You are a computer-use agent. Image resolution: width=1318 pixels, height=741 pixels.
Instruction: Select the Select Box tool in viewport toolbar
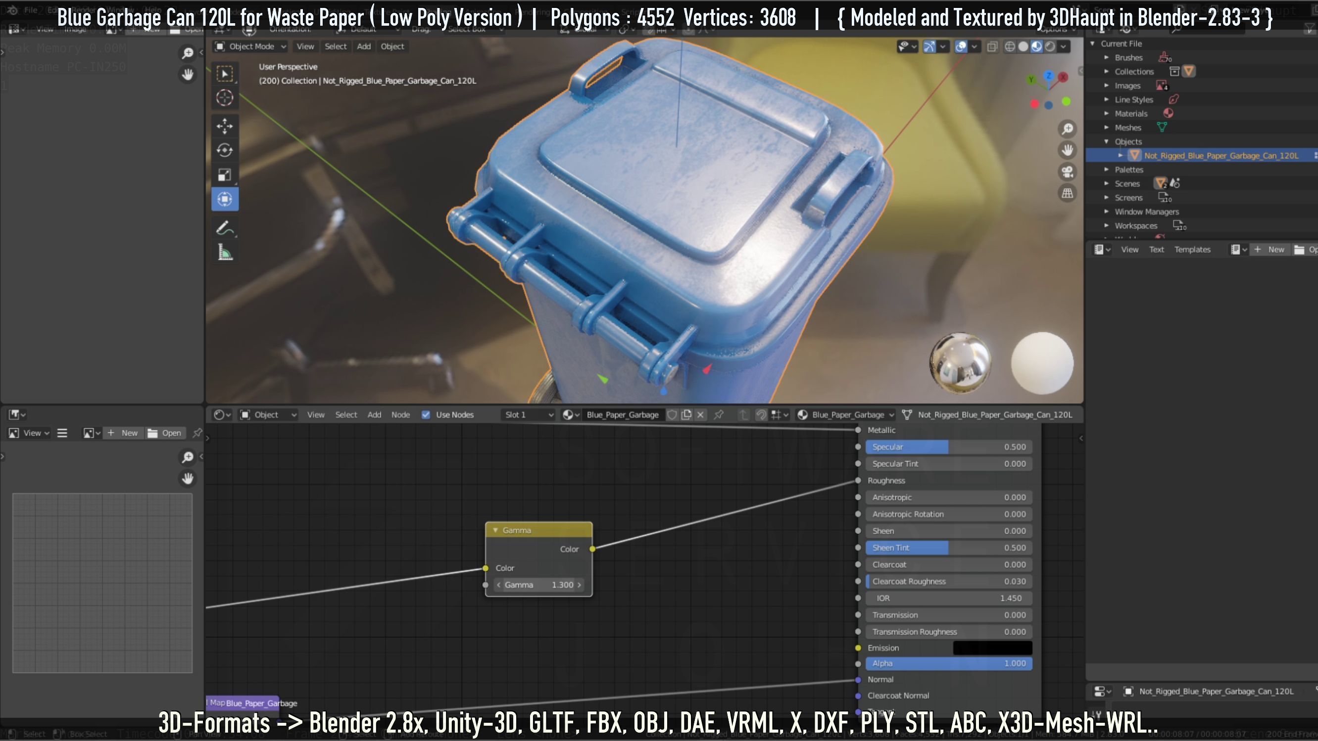point(225,74)
